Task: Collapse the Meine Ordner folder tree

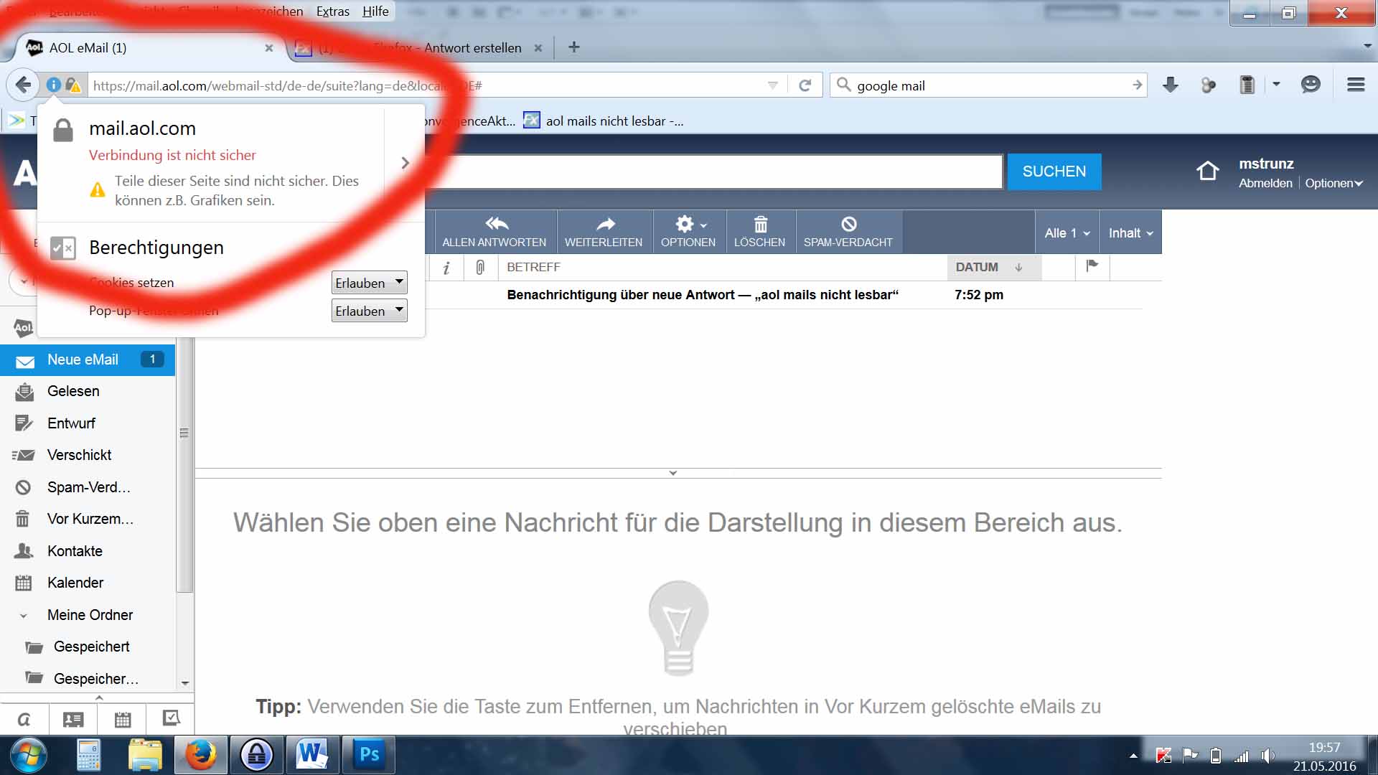Action: [x=24, y=616]
